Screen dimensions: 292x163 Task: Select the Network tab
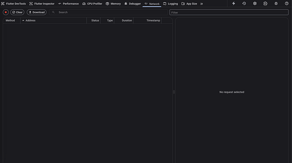[152, 4]
